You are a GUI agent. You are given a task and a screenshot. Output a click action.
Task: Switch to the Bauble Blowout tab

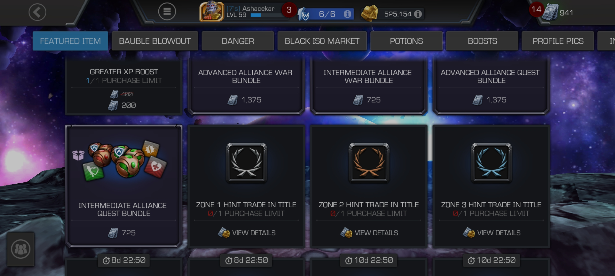point(155,41)
